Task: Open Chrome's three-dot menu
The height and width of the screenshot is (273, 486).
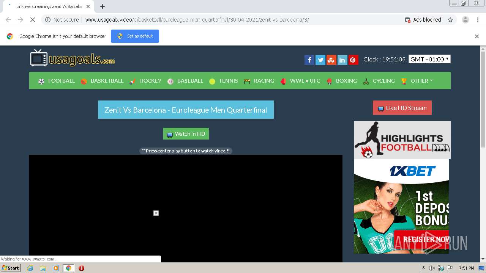Action: click(478, 20)
